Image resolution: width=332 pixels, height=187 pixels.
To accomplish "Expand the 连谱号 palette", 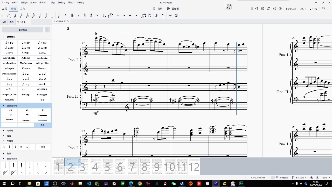I will pos(4,131).
